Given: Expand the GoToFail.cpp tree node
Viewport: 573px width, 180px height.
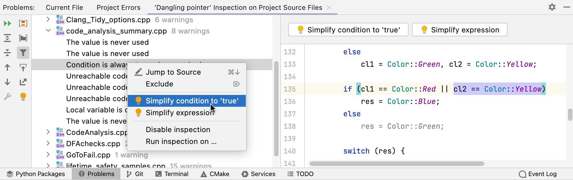Looking at the screenshot, I should (48, 155).
